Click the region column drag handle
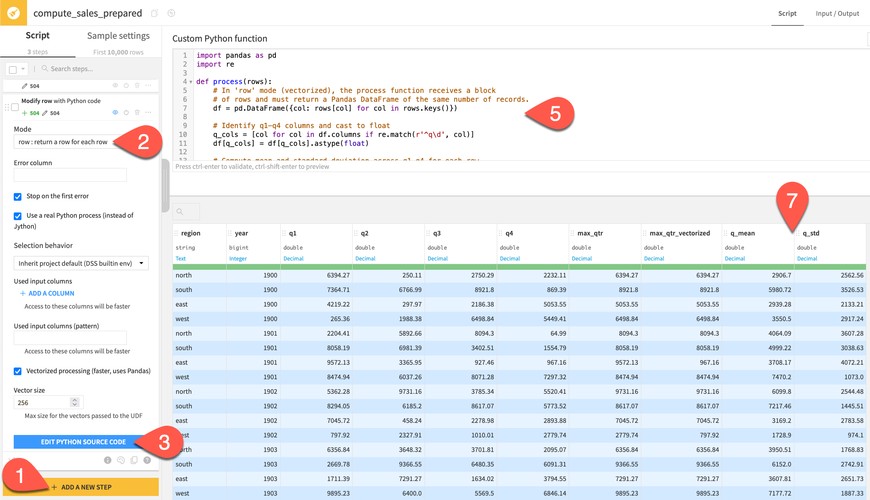 [177, 233]
